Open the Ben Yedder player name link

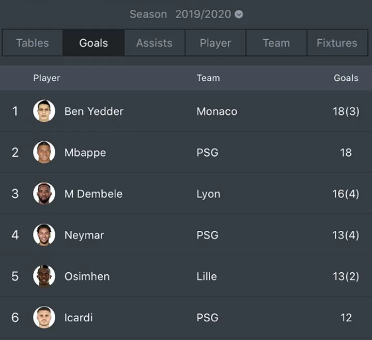[x=94, y=111]
